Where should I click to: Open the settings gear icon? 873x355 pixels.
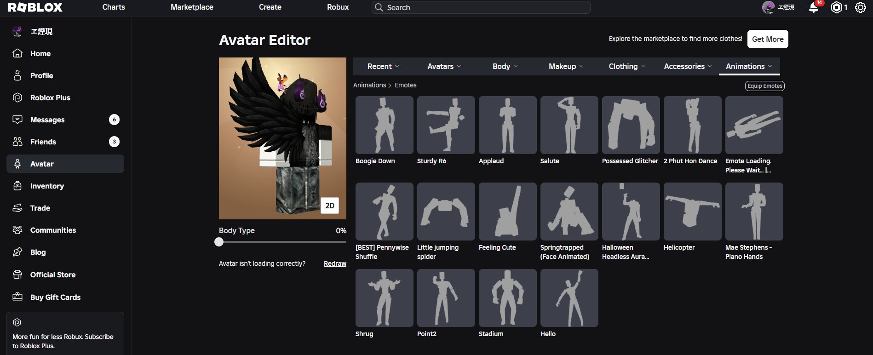point(860,7)
